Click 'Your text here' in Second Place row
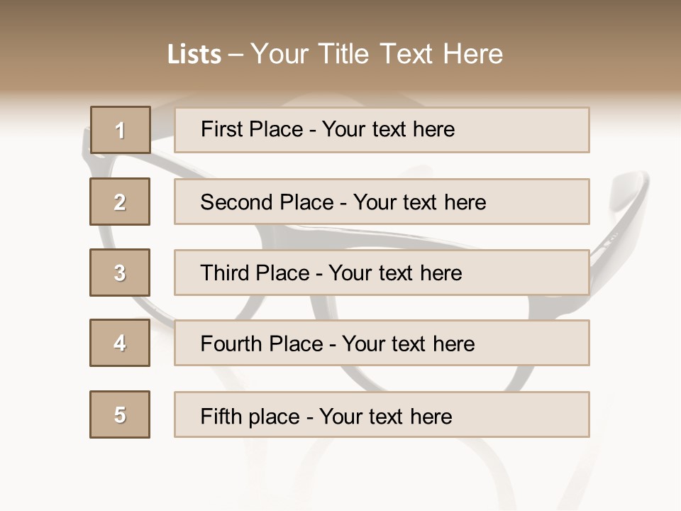 pyautogui.click(x=419, y=202)
